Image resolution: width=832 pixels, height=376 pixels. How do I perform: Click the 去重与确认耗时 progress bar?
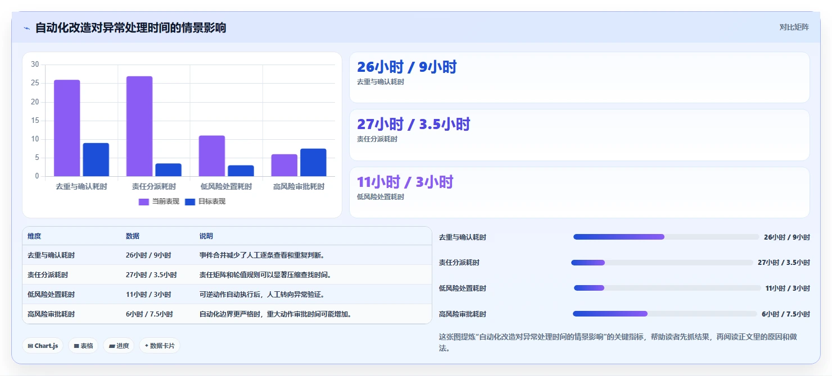point(666,237)
